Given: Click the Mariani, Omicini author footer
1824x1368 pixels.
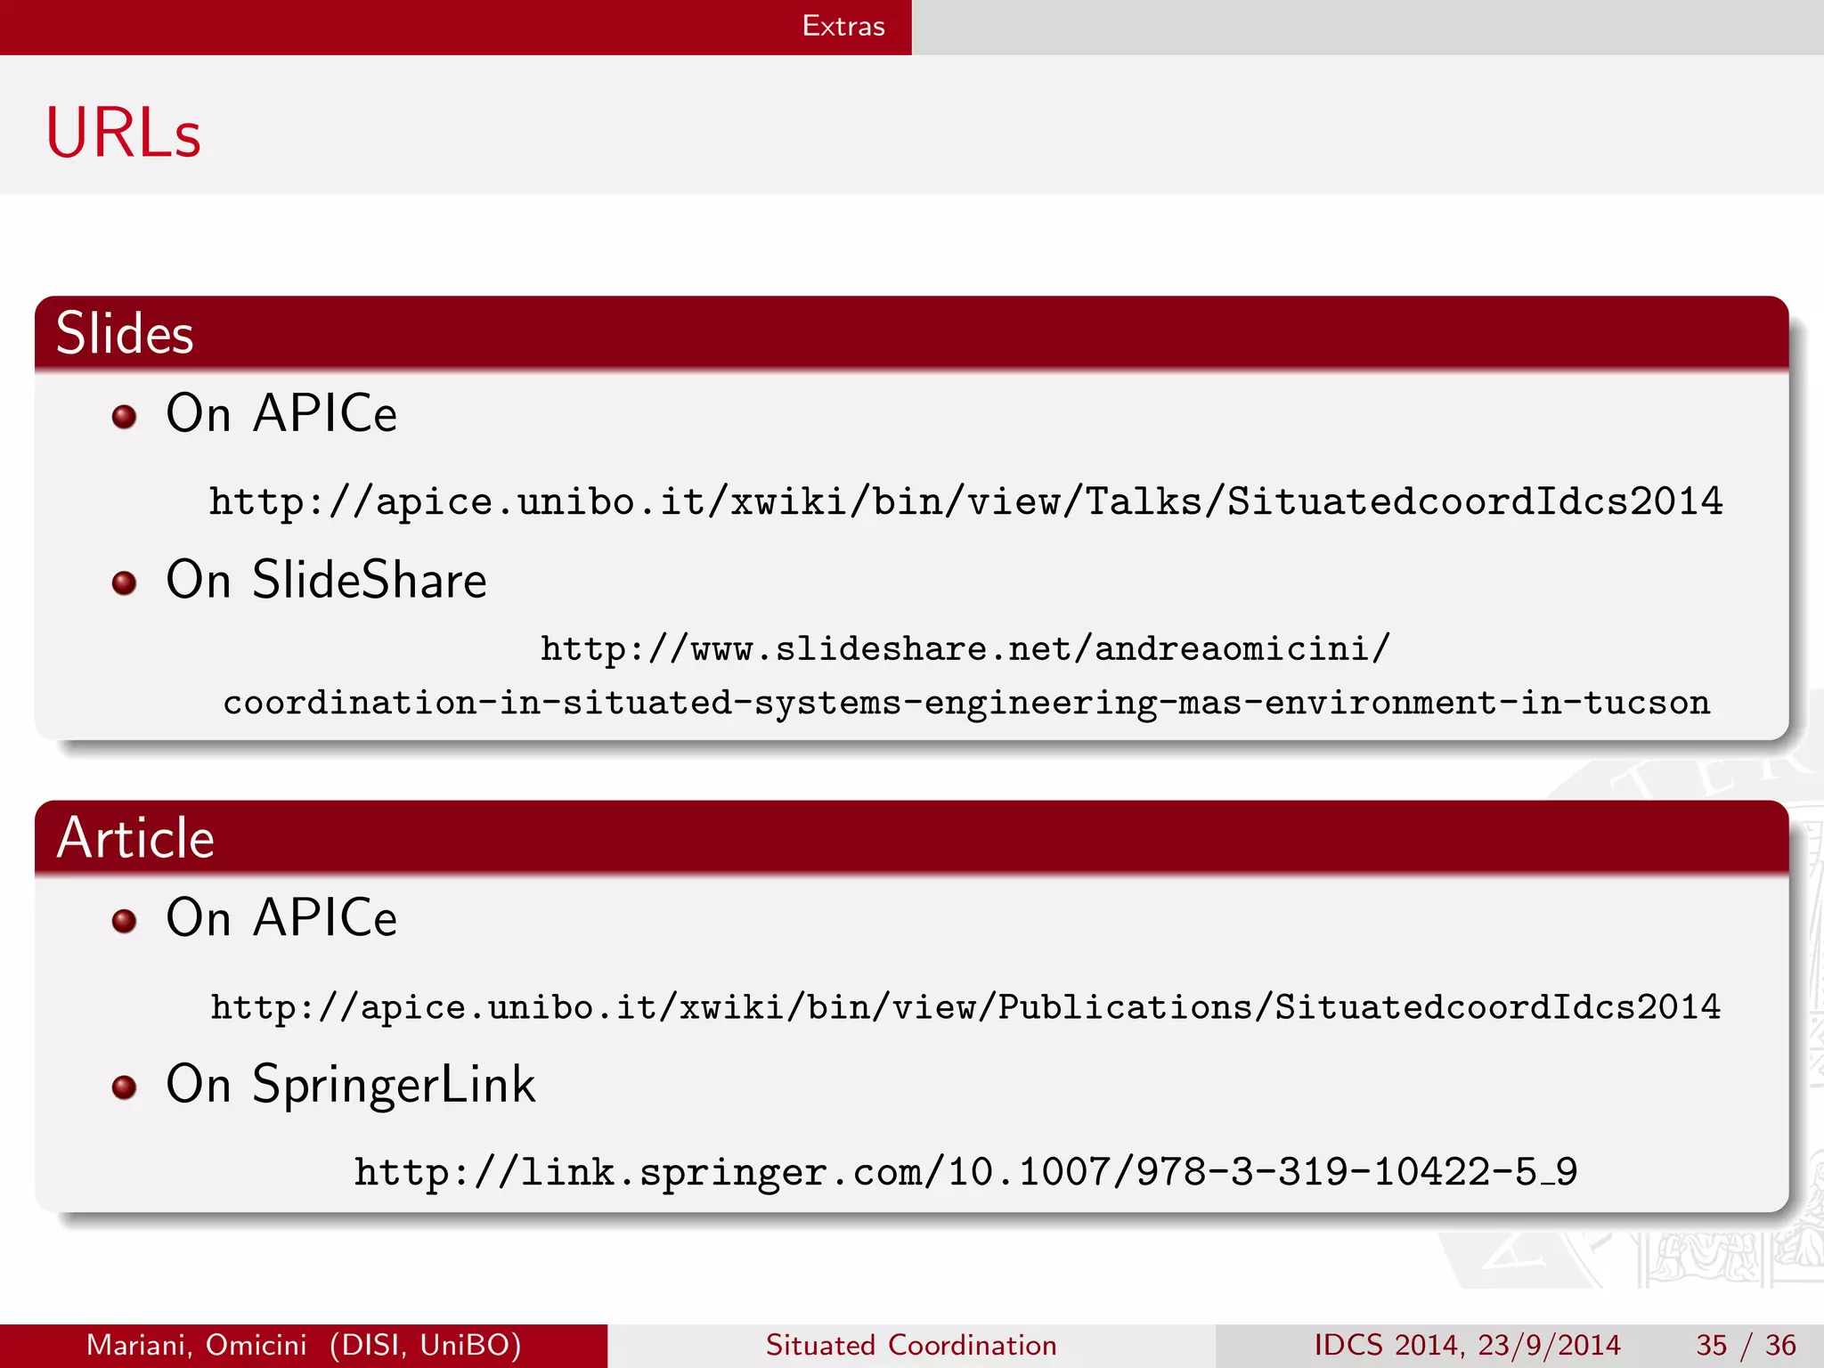Looking at the screenshot, I should (x=303, y=1345).
